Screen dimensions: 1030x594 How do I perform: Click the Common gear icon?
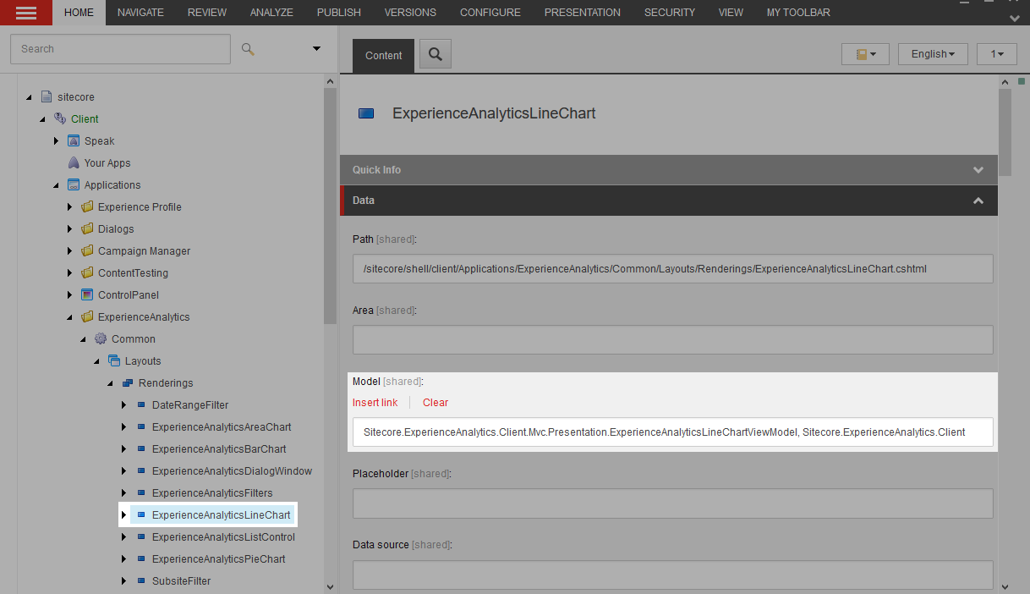point(101,338)
